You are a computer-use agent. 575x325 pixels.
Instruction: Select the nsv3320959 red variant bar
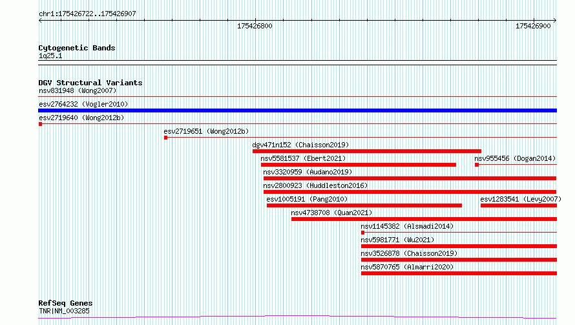tap(410, 178)
